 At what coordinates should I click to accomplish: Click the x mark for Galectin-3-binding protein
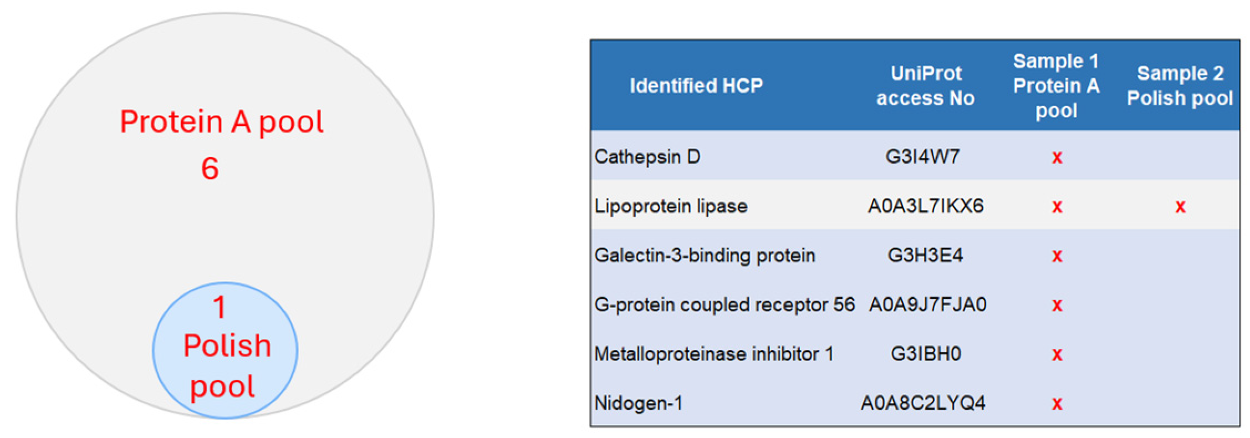[x=1057, y=256]
